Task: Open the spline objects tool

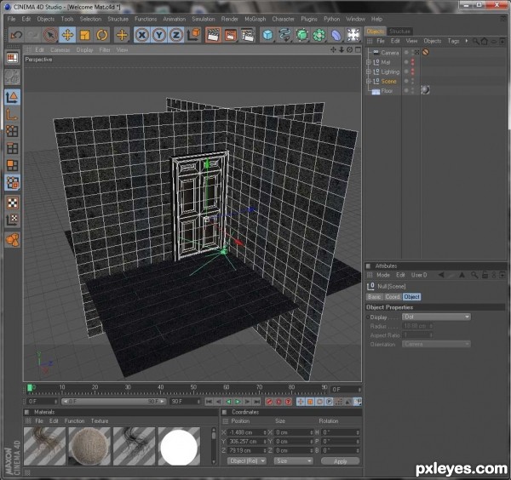Action: pyautogui.click(x=284, y=35)
